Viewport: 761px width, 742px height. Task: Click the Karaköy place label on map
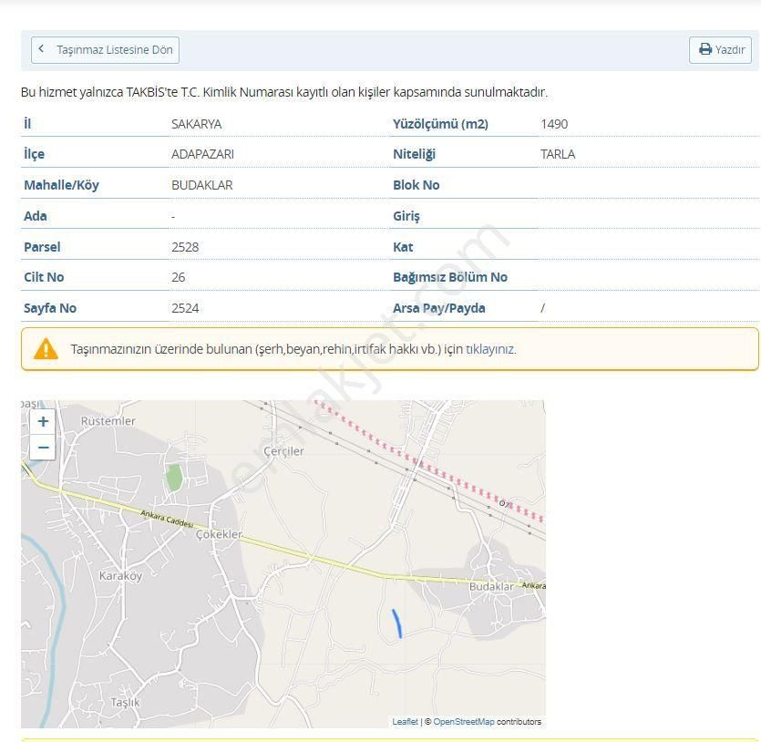point(120,576)
